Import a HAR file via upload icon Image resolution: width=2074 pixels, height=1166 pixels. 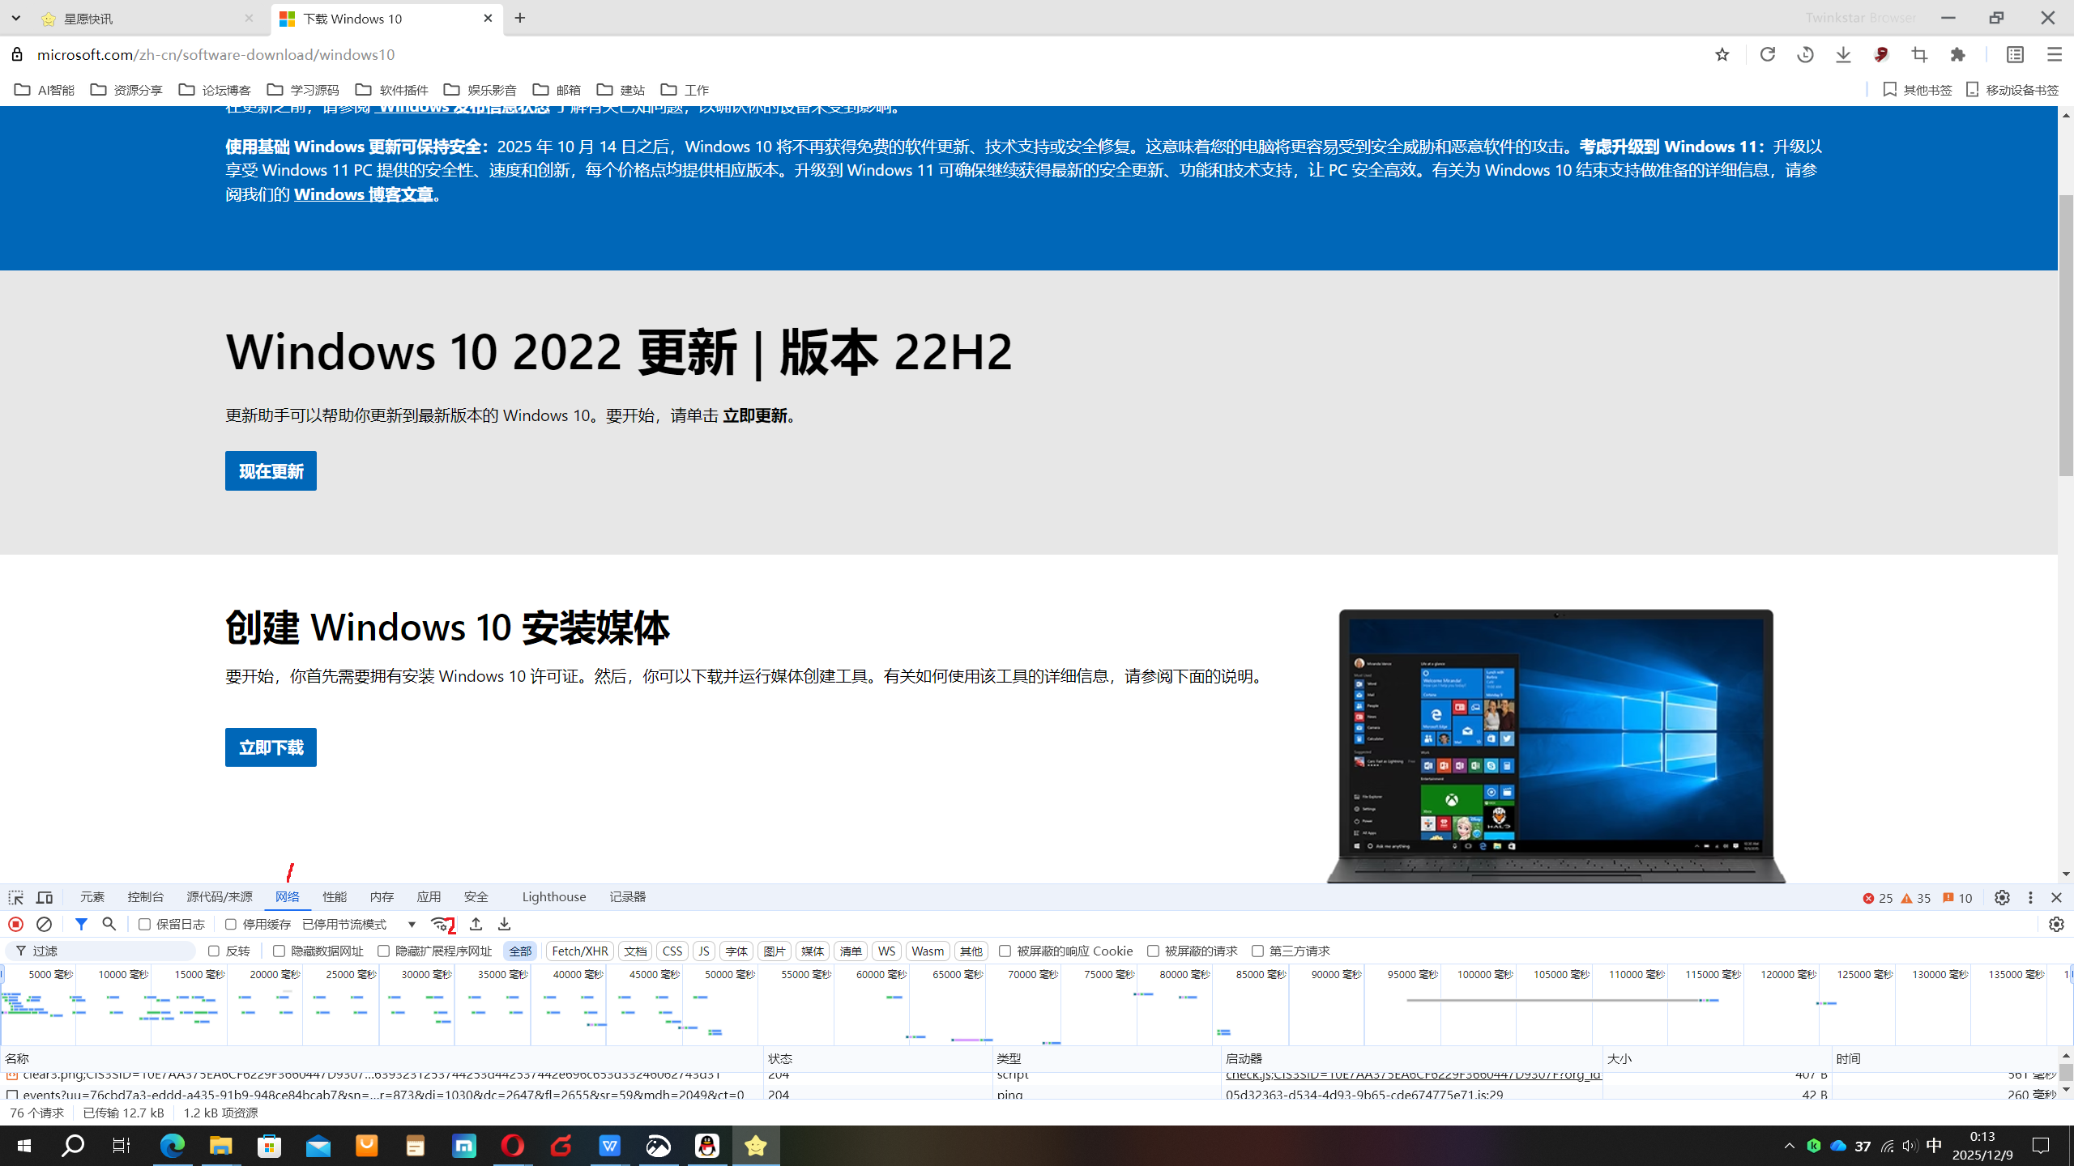pos(476,924)
